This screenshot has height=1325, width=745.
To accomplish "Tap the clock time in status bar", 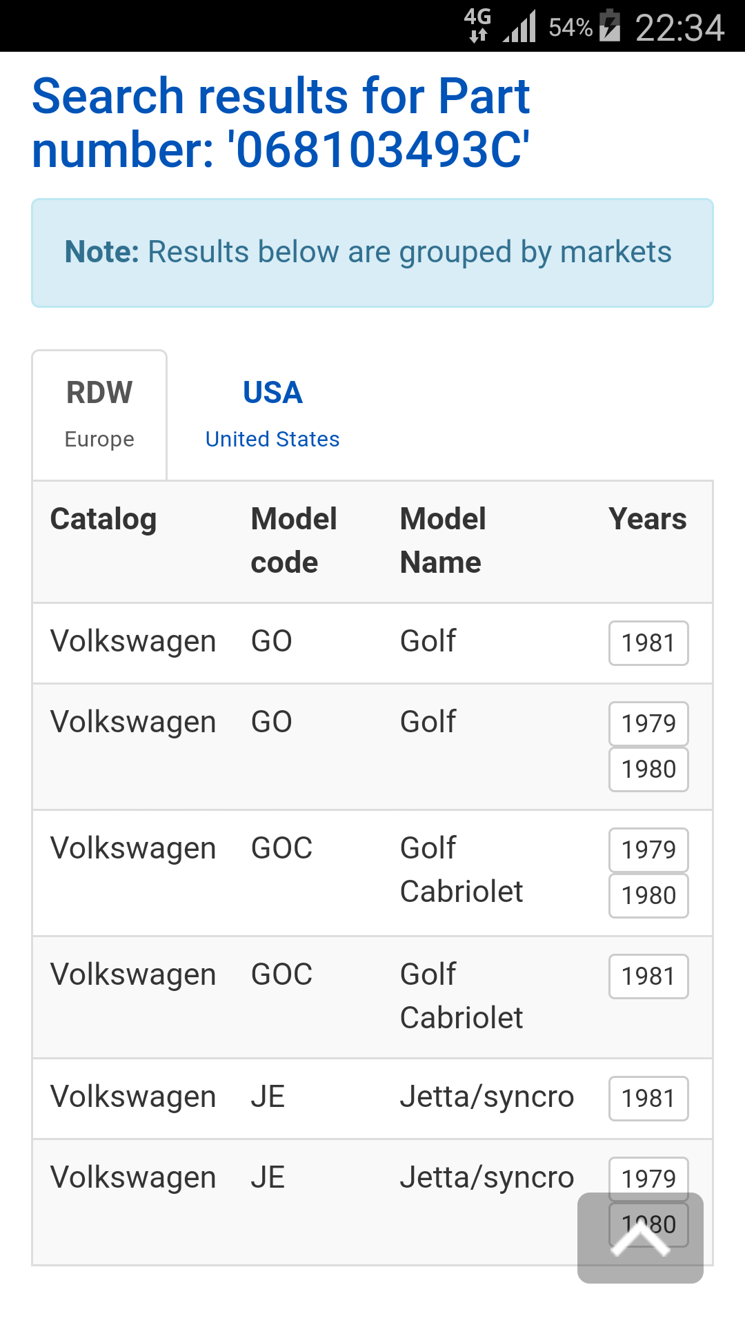I will (x=679, y=28).
